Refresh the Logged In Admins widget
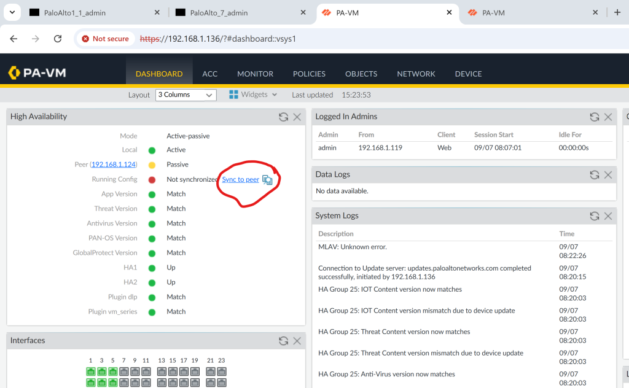The width and height of the screenshot is (629, 388). [595, 117]
